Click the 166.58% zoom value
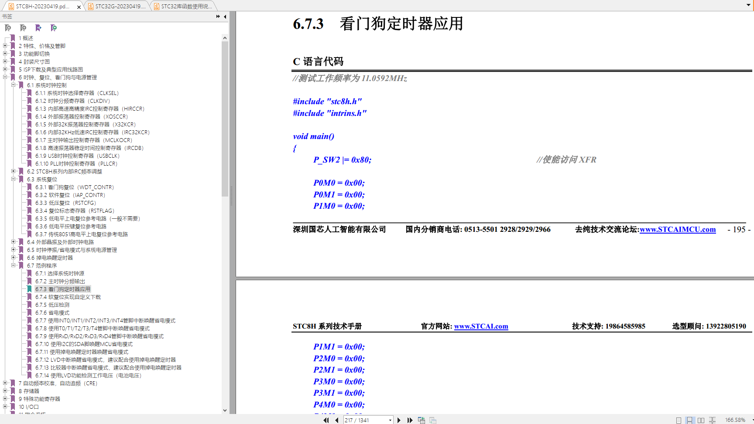This screenshot has width=754, height=424. 735,420
